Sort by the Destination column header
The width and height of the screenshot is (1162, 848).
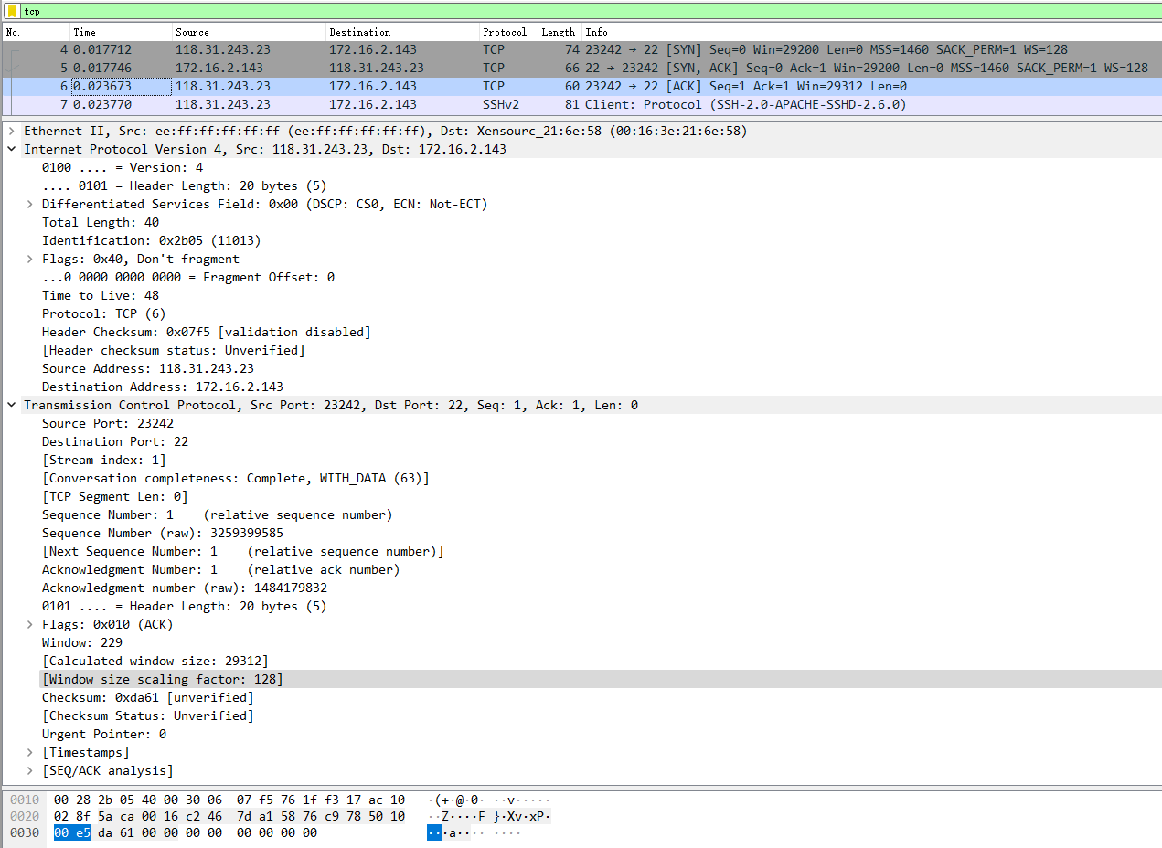pos(402,32)
